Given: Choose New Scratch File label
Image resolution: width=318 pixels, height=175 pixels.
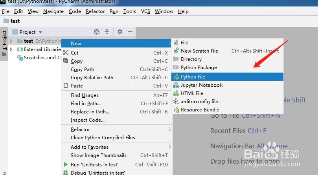Looking at the screenshot, I should tap(199, 51).
